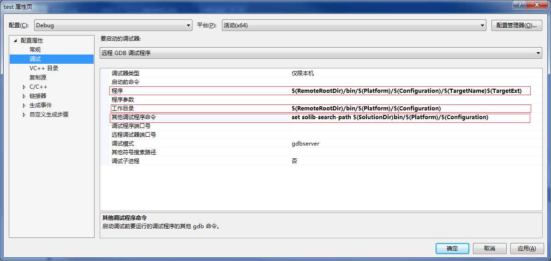The height and width of the screenshot is (261, 551).
Task: Click the 程序 property name
Action: (x=117, y=91)
